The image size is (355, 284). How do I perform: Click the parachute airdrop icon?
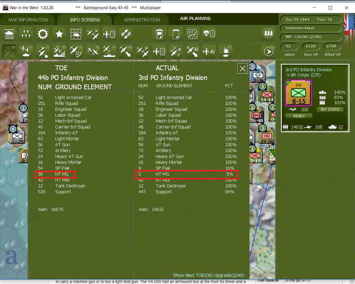pos(209,34)
